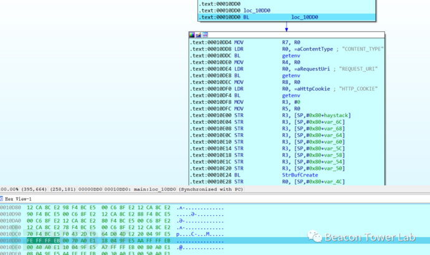Viewport: 430px width, 255px height.
Task: Select the var_5C stack variable
Action: point(333,149)
